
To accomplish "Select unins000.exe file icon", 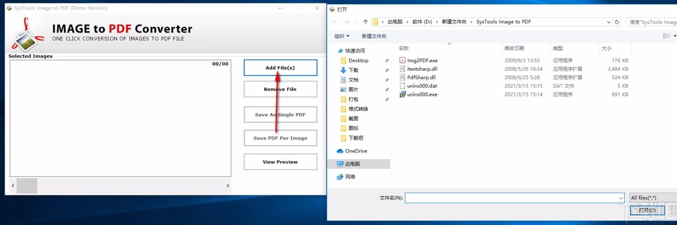I will 402,94.
